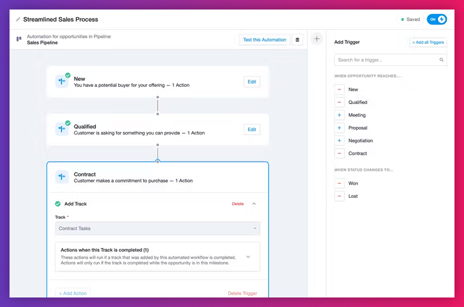This screenshot has width=464, height=307.
Task: Edit the Qualified trigger
Action: (x=252, y=129)
